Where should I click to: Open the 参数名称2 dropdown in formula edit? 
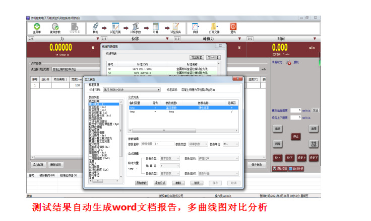pyautogui.click(x=218, y=173)
